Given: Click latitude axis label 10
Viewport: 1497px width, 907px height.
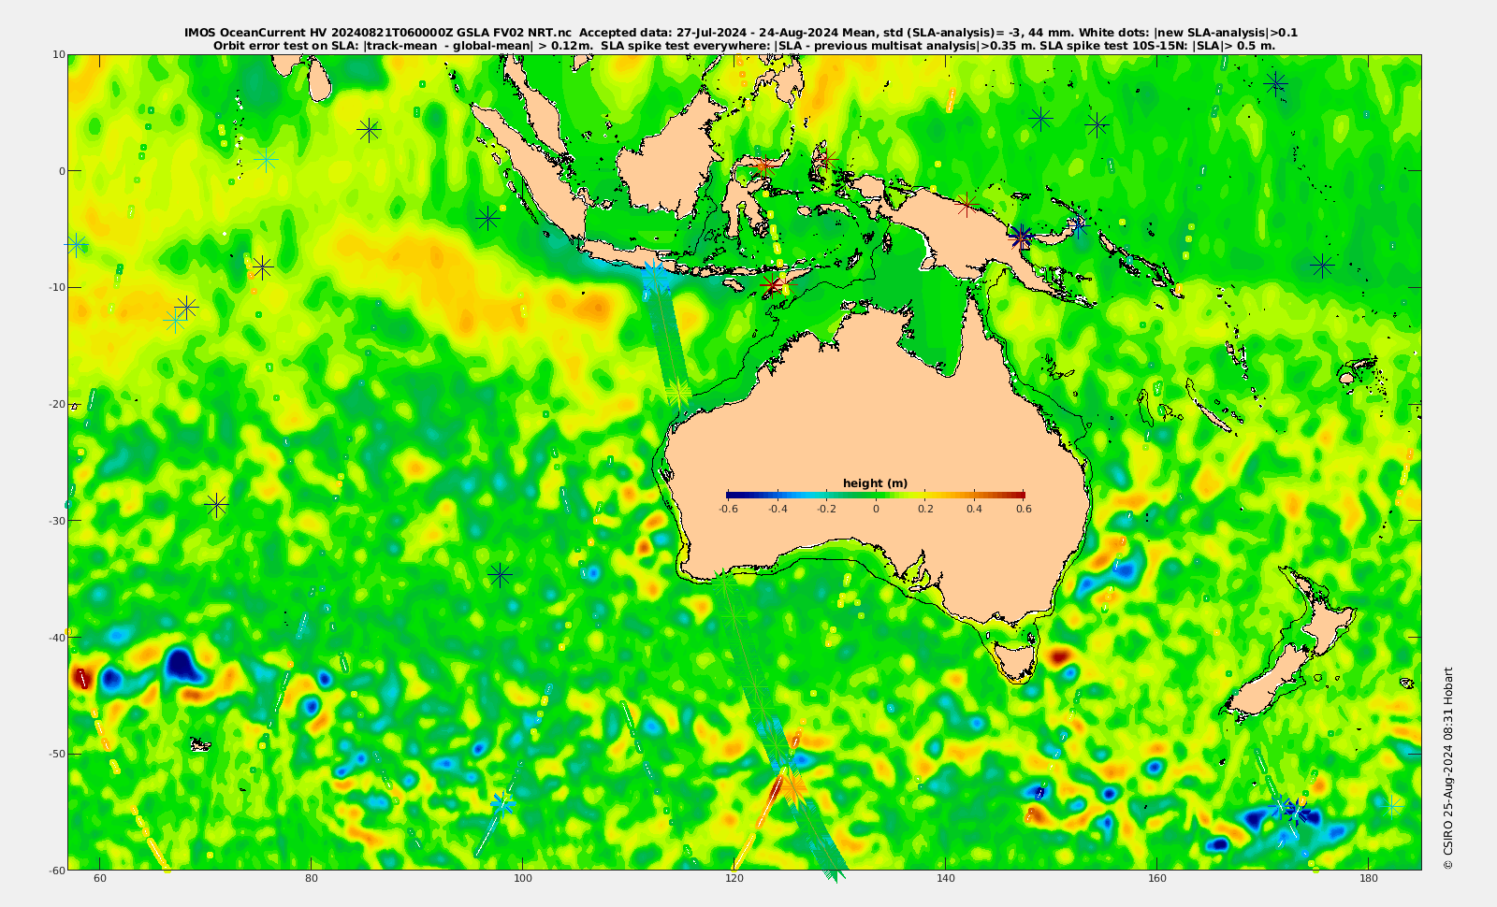Looking at the screenshot, I should 58,54.
